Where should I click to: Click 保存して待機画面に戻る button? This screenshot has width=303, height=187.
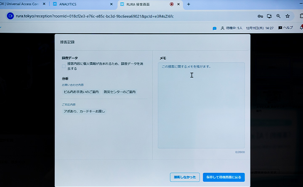tap(223, 177)
